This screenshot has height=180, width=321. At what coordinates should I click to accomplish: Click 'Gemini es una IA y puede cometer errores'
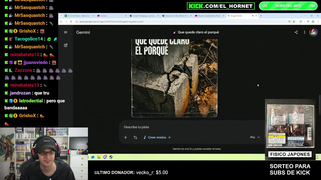(197, 149)
